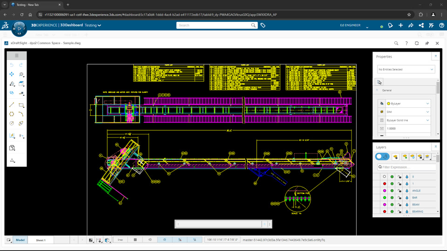Collapse the General section in Properties
Viewport: 447px width, 251px height.
point(377,90)
